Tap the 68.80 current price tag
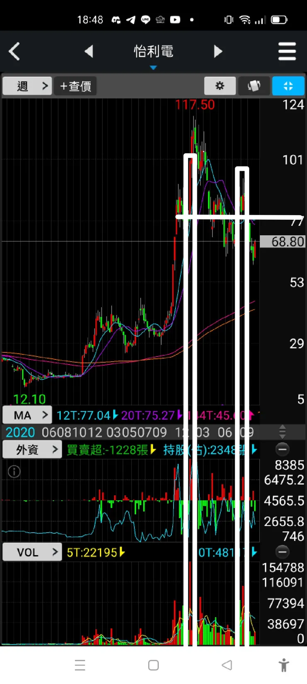Image resolution: width=307 pixels, height=684 pixels. (x=283, y=241)
